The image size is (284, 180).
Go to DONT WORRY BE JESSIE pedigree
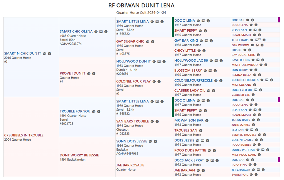pos(79,155)
